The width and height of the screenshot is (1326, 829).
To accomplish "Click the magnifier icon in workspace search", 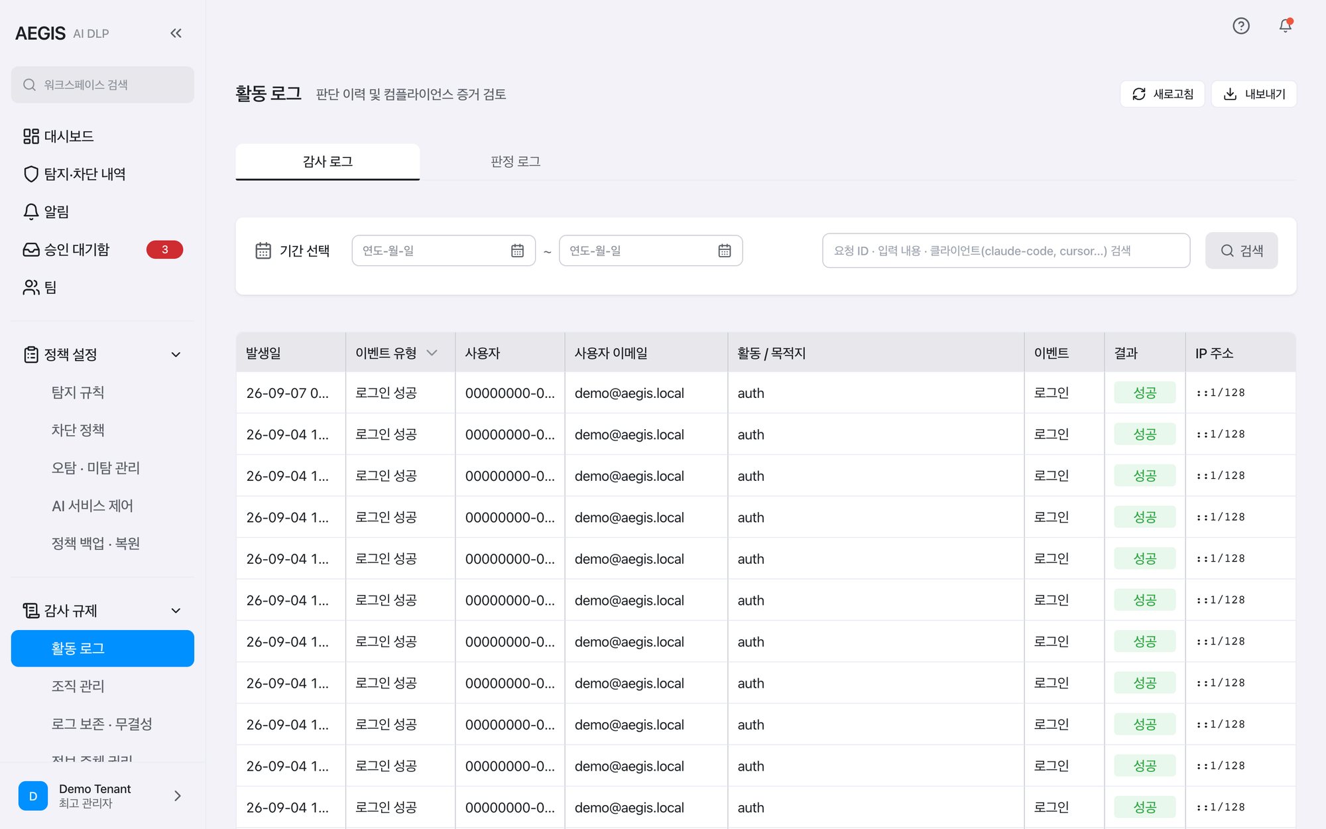I will pyautogui.click(x=29, y=85).
